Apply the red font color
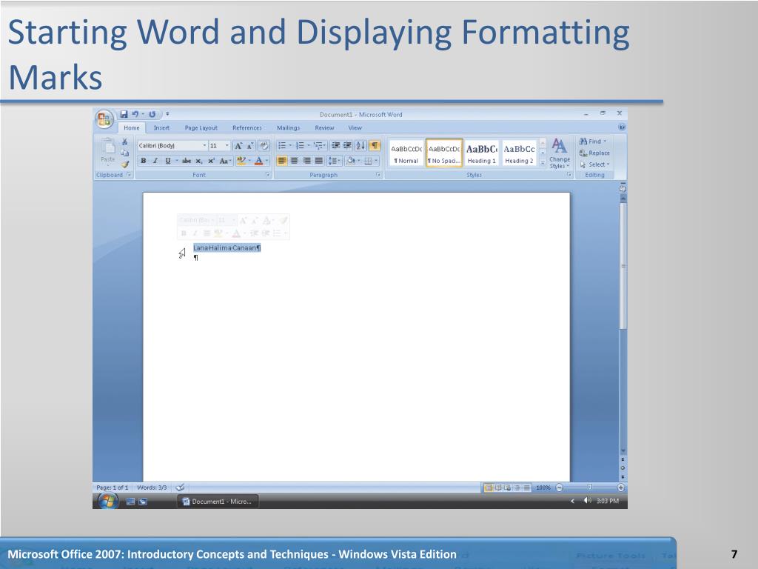The image size is (758, 569). [259, 161]
